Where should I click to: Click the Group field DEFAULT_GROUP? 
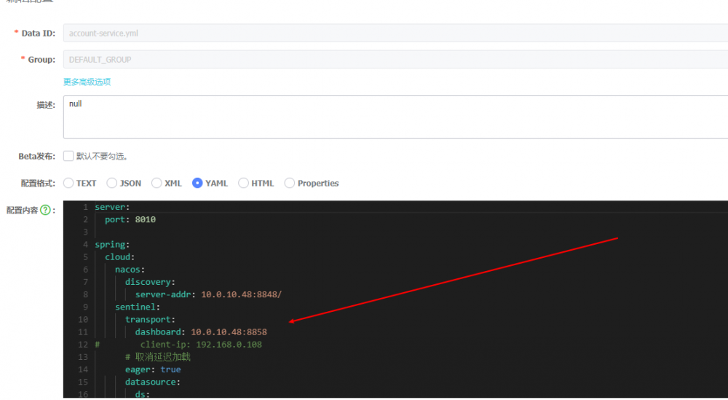[395, 60]
